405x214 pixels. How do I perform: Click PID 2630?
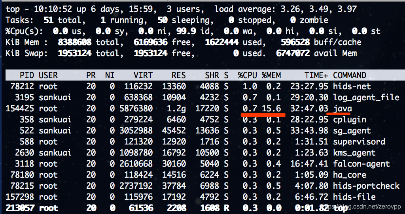[25, 153]
